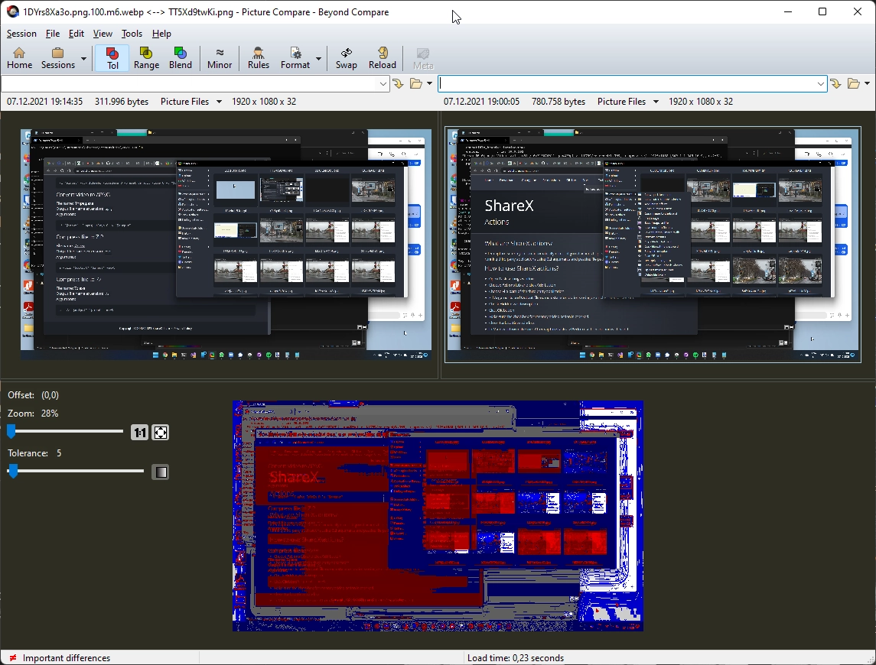The image size is (876, 665).
Task: Expand the right file path dropdown
Action: coord(821,83)
